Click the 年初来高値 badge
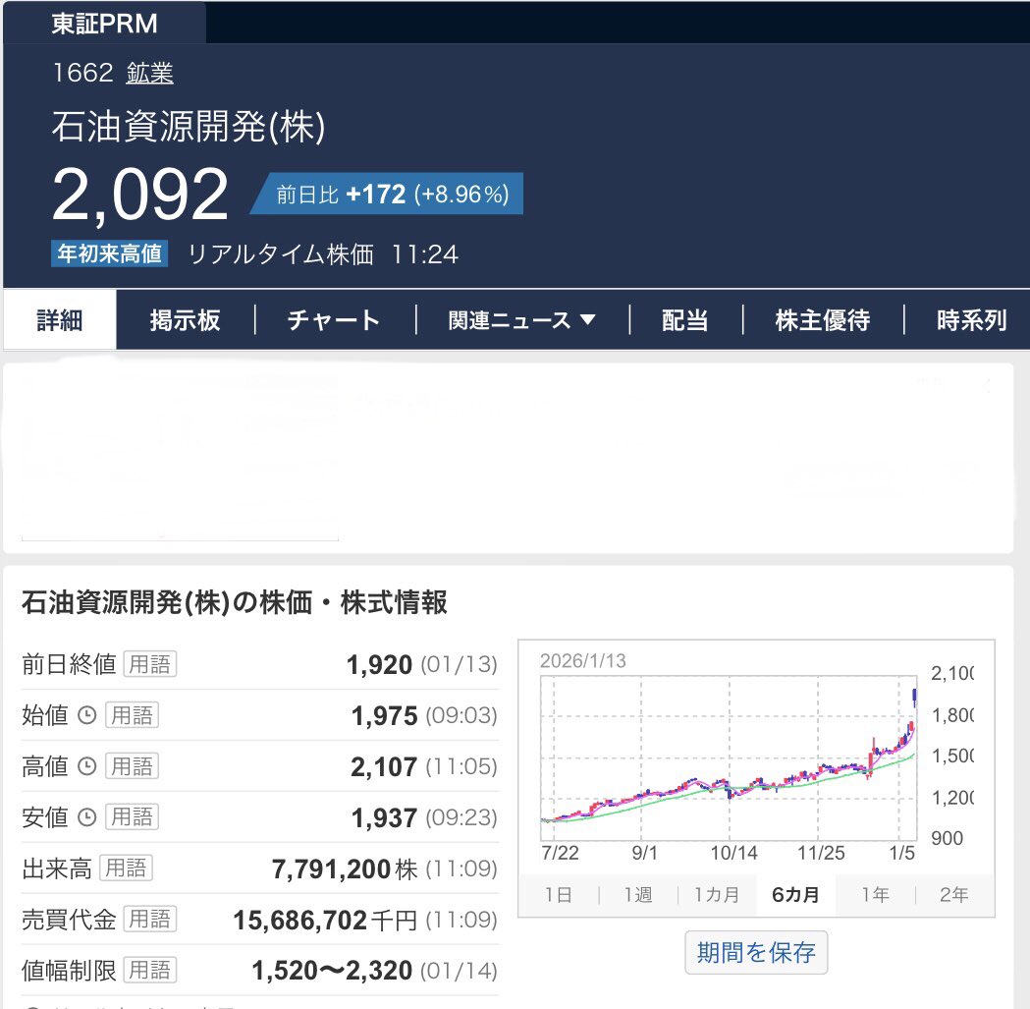 pos(110,253)
